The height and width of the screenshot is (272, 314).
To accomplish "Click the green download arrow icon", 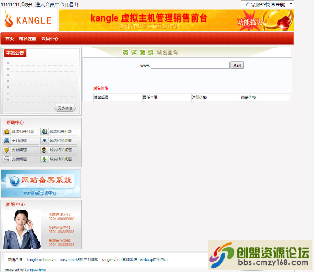I will tap(45, 159).
